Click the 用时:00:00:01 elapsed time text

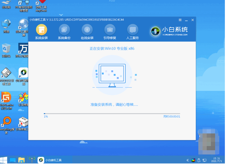[x=172, y=117]
